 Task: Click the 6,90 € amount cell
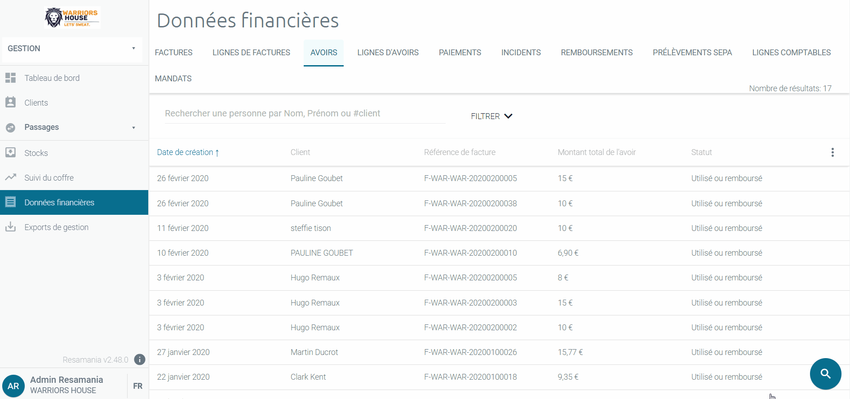click(x=568, y=253)
